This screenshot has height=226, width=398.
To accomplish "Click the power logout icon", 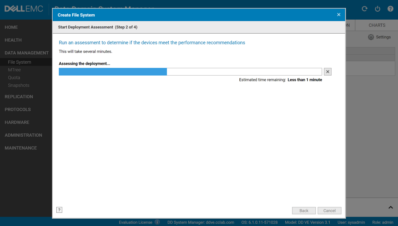I will pos(377,9).
